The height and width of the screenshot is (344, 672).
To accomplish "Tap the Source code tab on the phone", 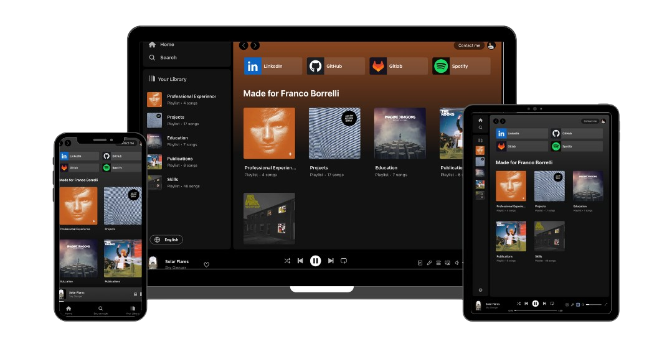I will pyautogui.click(x=100, y=310).
